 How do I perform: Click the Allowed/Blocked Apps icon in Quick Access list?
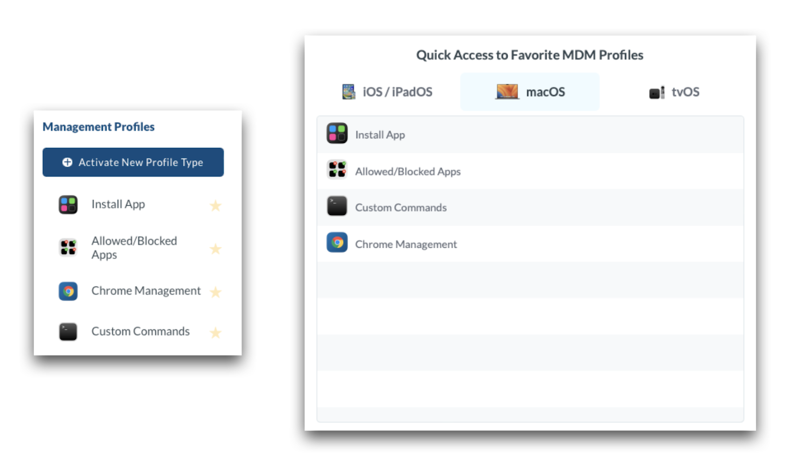[337, 170]
